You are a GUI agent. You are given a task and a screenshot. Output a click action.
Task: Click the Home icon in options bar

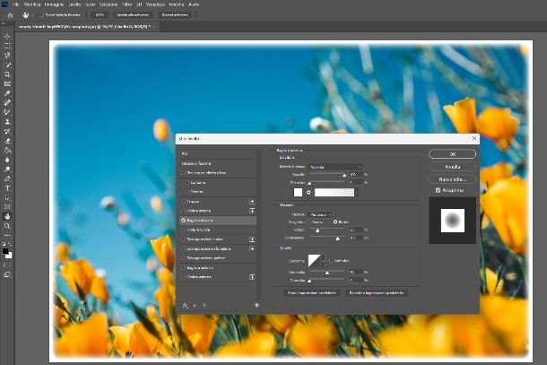point(10,15)
